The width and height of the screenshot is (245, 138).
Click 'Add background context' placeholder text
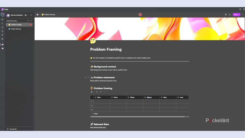coord(109,70)
